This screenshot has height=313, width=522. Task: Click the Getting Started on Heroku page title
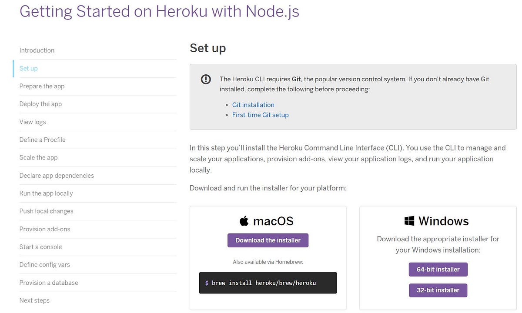click(159, 11)
